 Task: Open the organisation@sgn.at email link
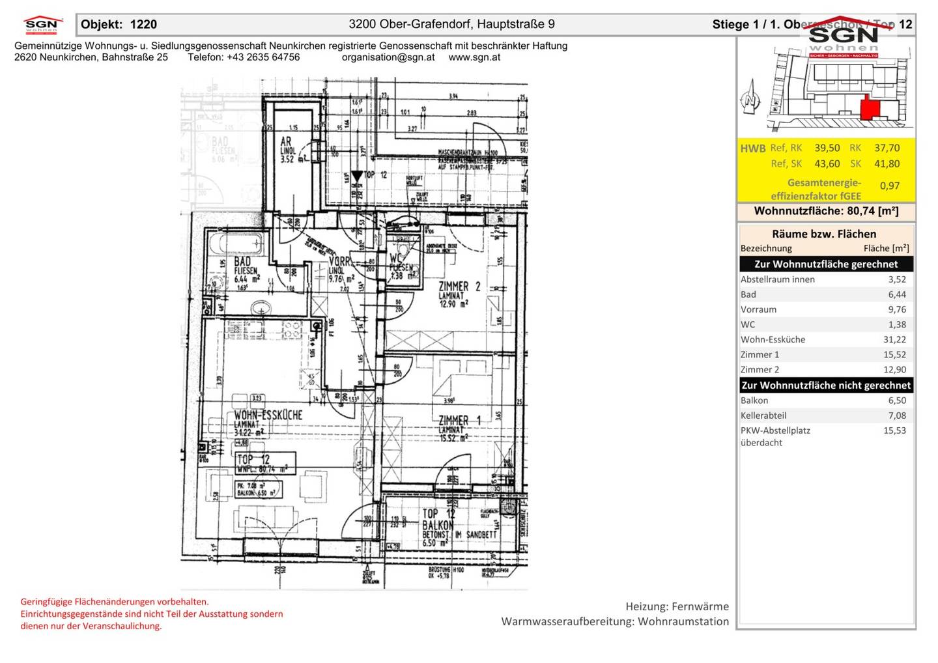(388, 57)
